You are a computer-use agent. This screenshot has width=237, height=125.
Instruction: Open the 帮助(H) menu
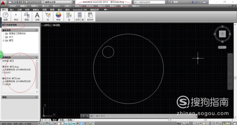[136, 6]
